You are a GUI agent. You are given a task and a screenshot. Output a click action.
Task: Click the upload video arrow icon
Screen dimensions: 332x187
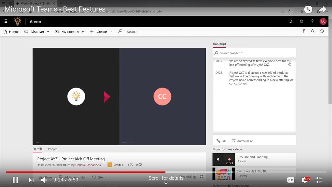tap(303, 31)
